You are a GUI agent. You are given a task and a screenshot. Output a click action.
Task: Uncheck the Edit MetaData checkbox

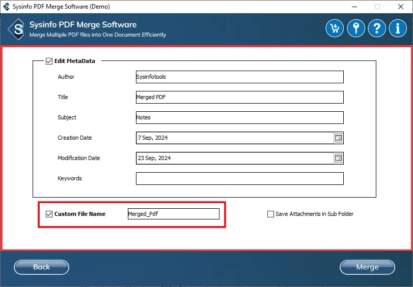[x=49, y=61]
